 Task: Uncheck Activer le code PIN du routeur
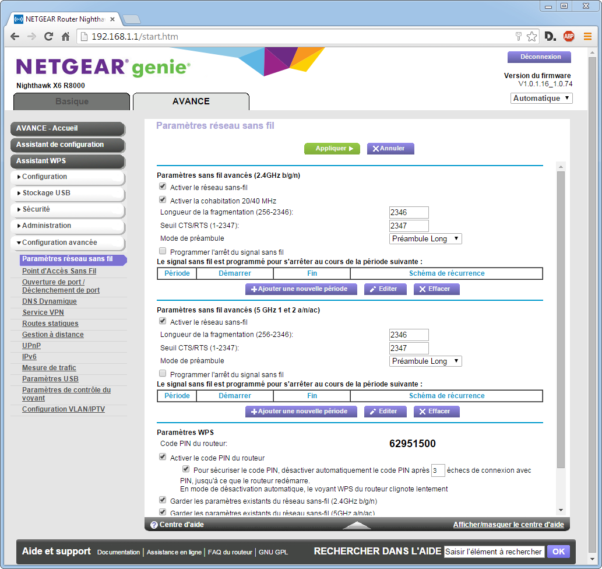click(163, 458)
